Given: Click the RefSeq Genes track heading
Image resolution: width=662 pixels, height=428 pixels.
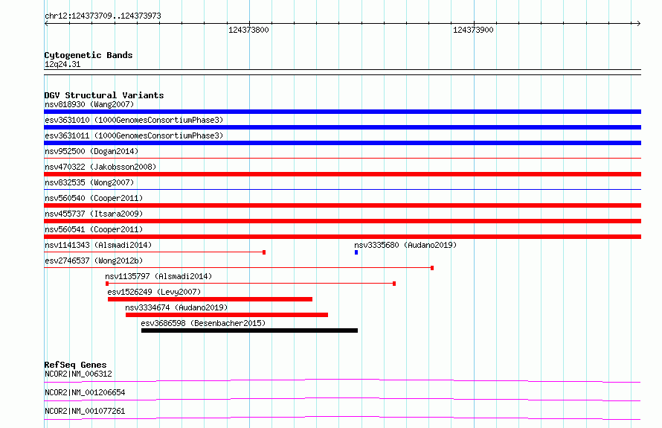Looking at the screenshot, I should [x=75, y=365].
